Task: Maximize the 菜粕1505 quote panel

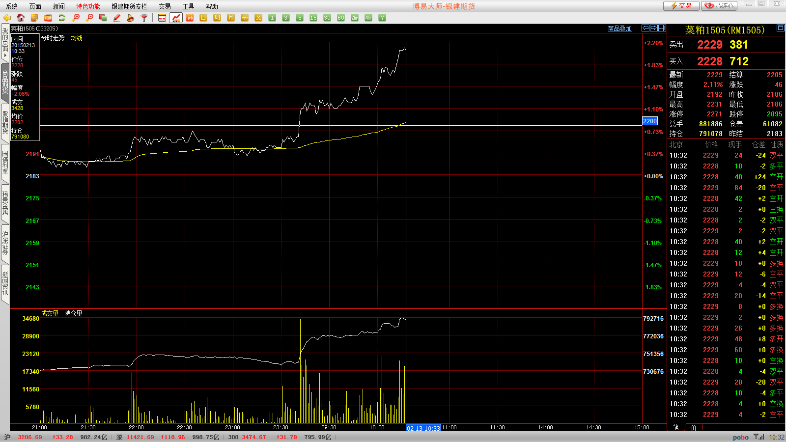Action: coord(780,28)
